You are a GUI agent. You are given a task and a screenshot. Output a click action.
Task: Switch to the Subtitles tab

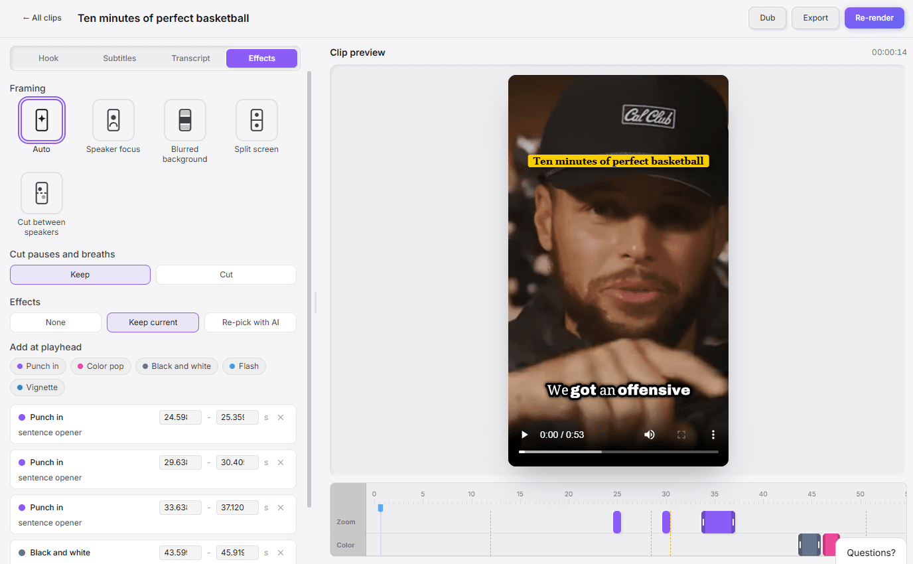119,58
